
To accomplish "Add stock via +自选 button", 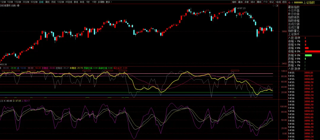I will [278, 2].
